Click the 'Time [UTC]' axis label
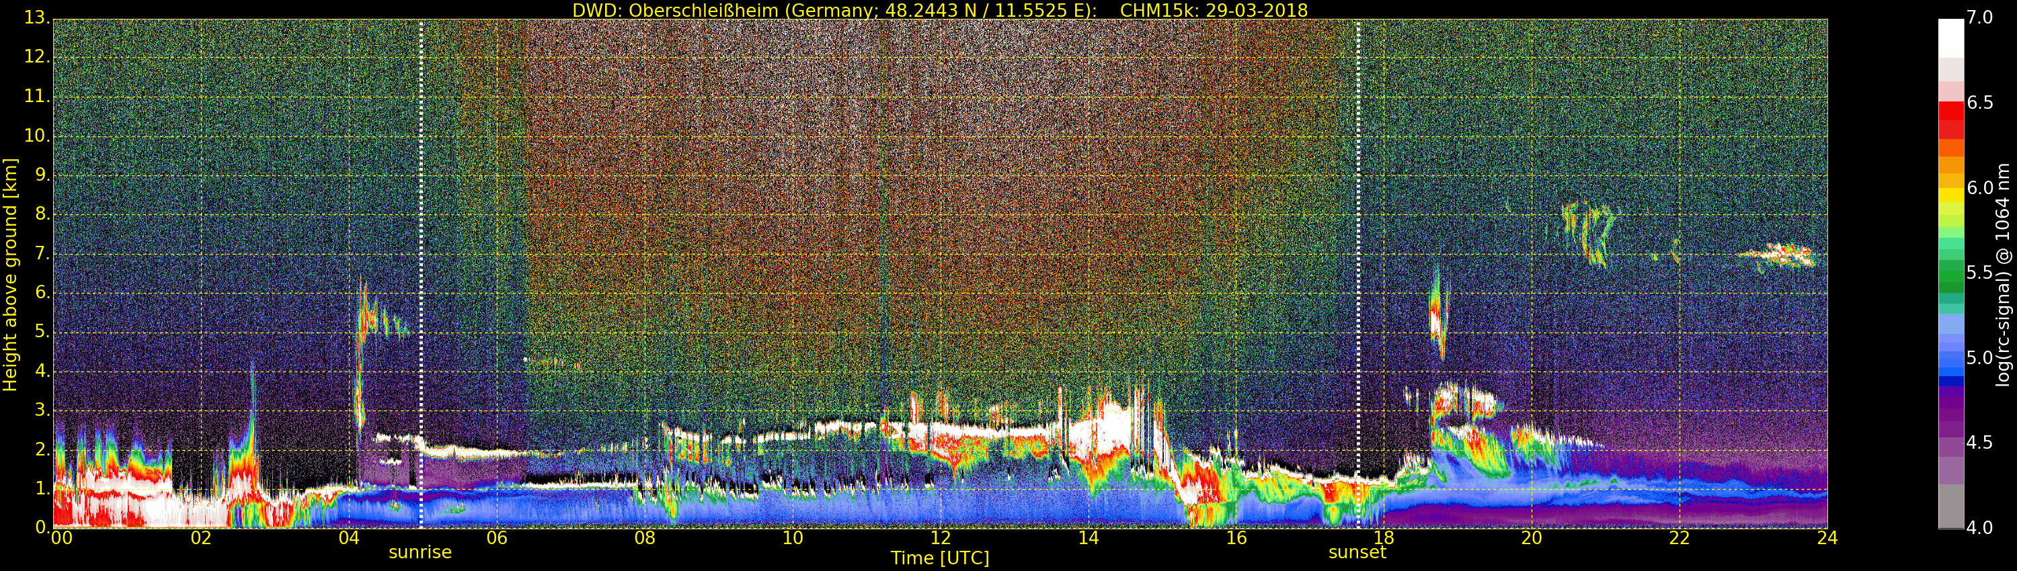The width and height of the screenshot is (2017, 571). point(940,558)
